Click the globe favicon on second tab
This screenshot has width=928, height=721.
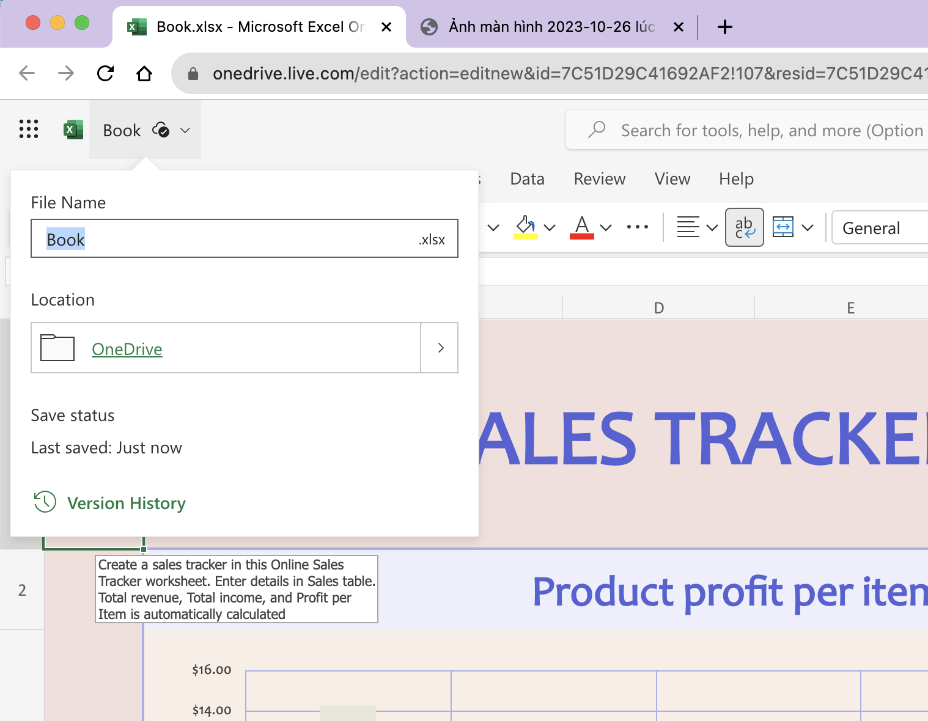click(x=429, y=27)
